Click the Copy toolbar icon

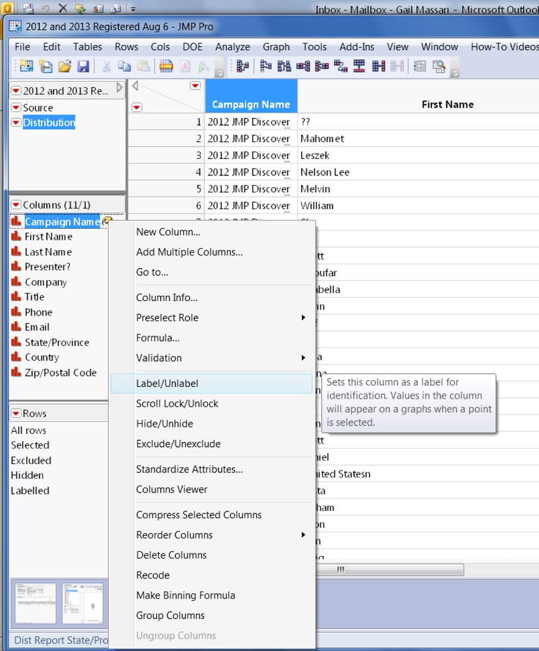[124, 66]
